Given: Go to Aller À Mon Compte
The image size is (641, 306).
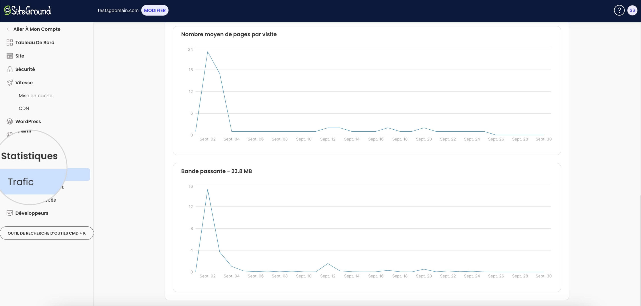Looking at the screenshot, I should tap(37, 29).
